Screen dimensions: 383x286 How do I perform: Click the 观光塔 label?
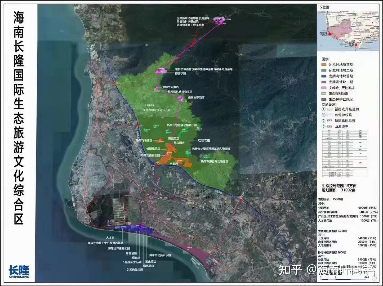point(136,257)
